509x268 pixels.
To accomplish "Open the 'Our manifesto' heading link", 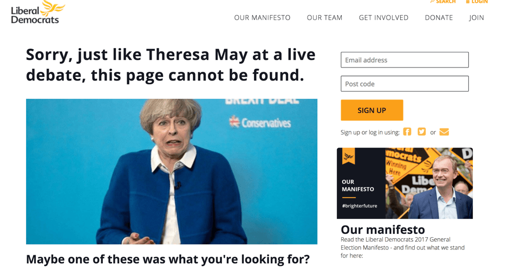I will pos(383,230).
